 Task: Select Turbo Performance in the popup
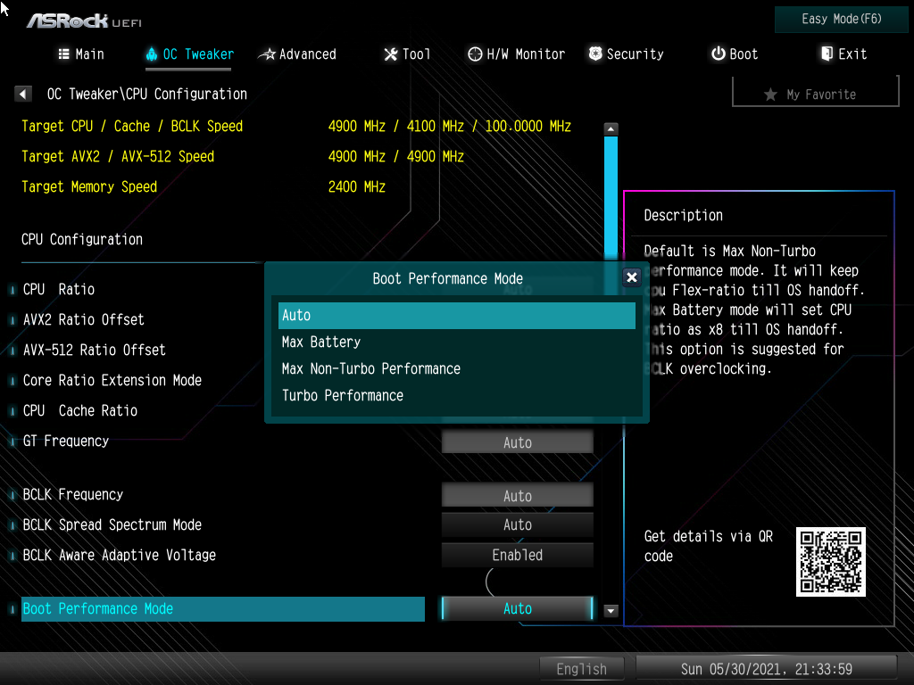(x=343, y=396)
